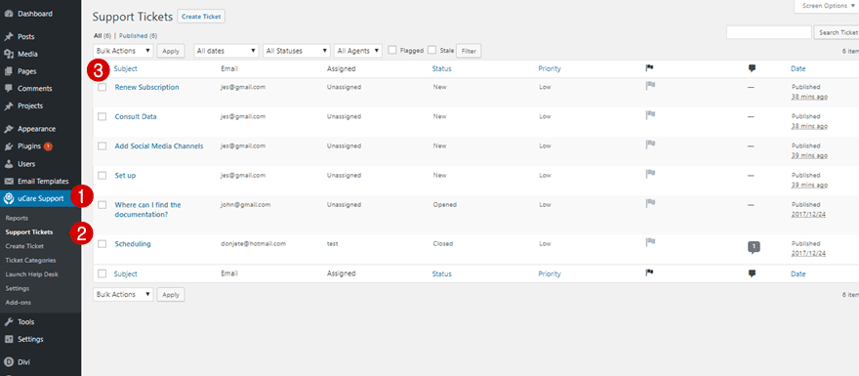Select the documentation question ticket checkbox
859x376 pixels.
pyautogui.click(x=102, y=205)
